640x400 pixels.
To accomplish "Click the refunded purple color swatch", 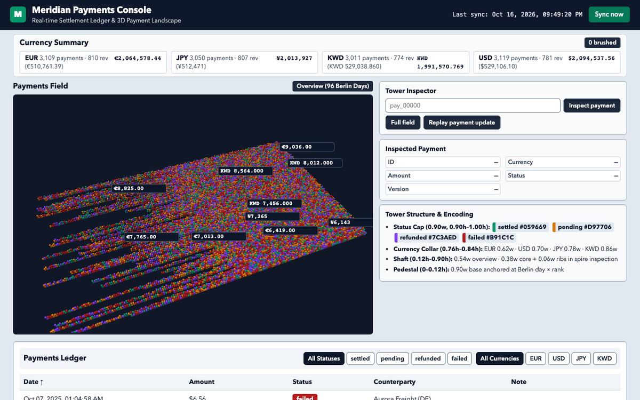I will (396, 238).
